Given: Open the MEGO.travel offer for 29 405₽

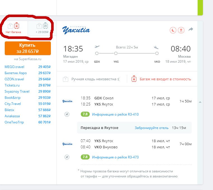Looking at the screenshot, I should [28, 67].
